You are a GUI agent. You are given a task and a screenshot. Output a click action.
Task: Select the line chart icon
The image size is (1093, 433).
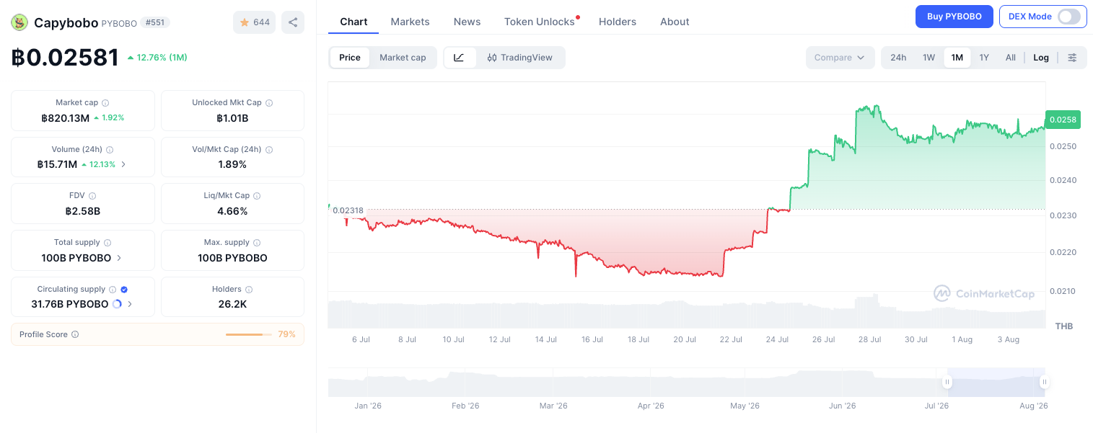coord(460,58)
